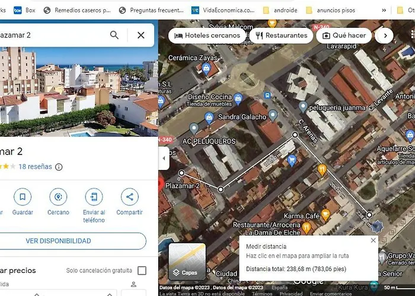
Task: Click the 50 m scale bar
Action: pyautogui.click(x=400, y=288)
